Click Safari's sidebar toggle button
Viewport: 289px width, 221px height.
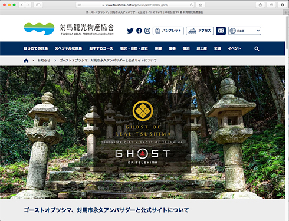38,5
